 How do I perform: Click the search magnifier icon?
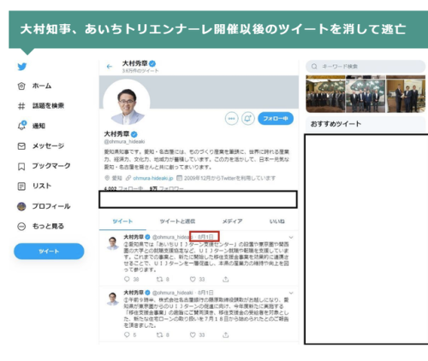pos(314,67)
